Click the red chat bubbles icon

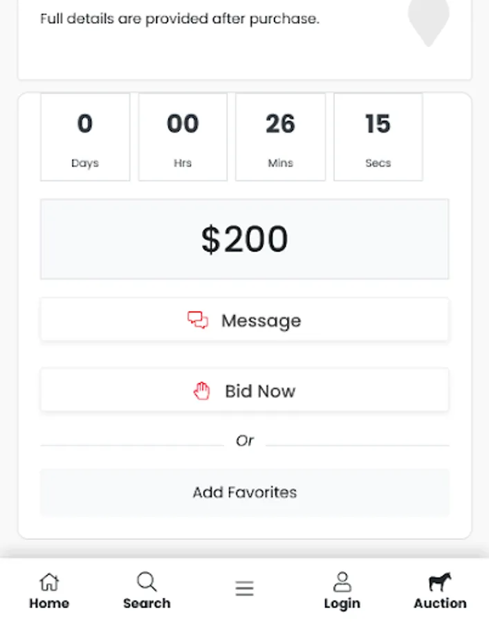(x=198, y=320)
